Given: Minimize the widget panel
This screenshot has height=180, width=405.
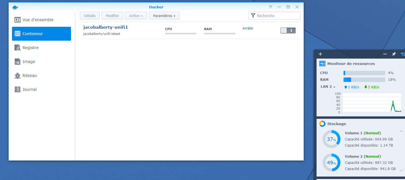Looking at the screenshot, I should pos(385,54).
